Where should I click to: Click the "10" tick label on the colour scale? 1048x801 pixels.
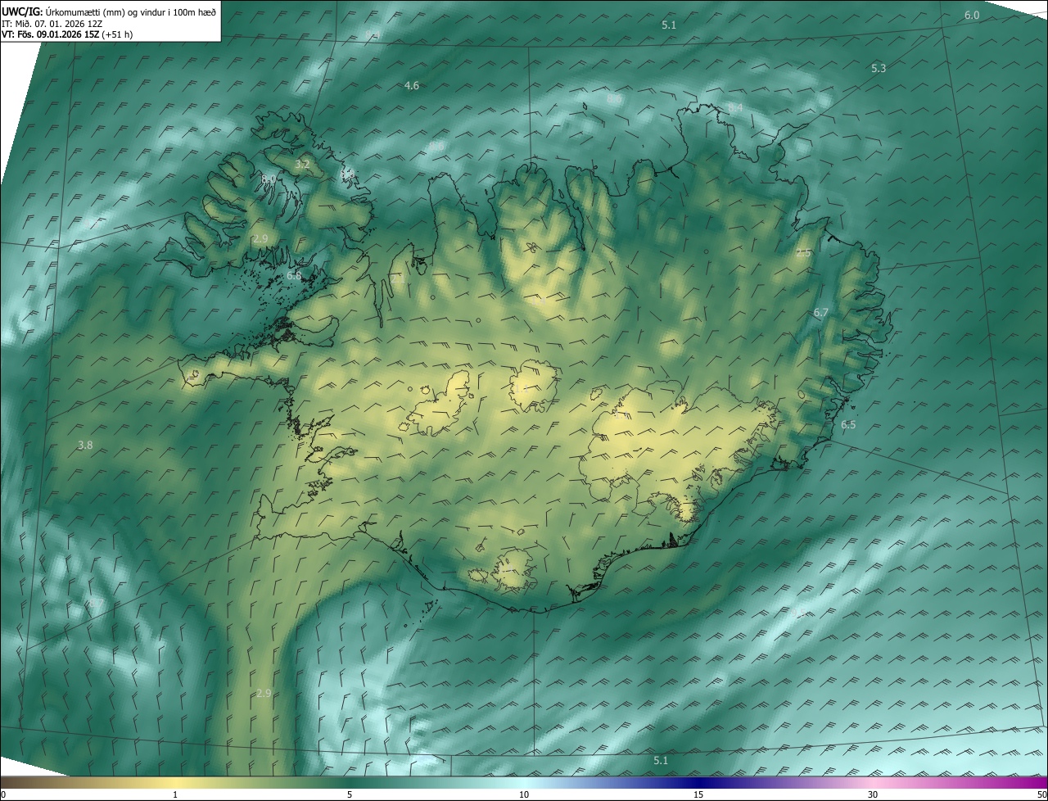click(x=524, y=794)
